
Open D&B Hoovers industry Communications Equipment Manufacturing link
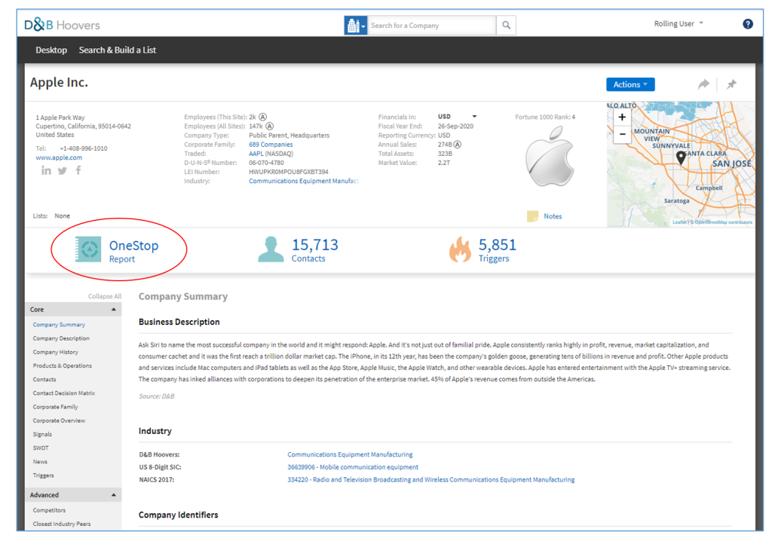pyautogui.click(x=350, y=454)
